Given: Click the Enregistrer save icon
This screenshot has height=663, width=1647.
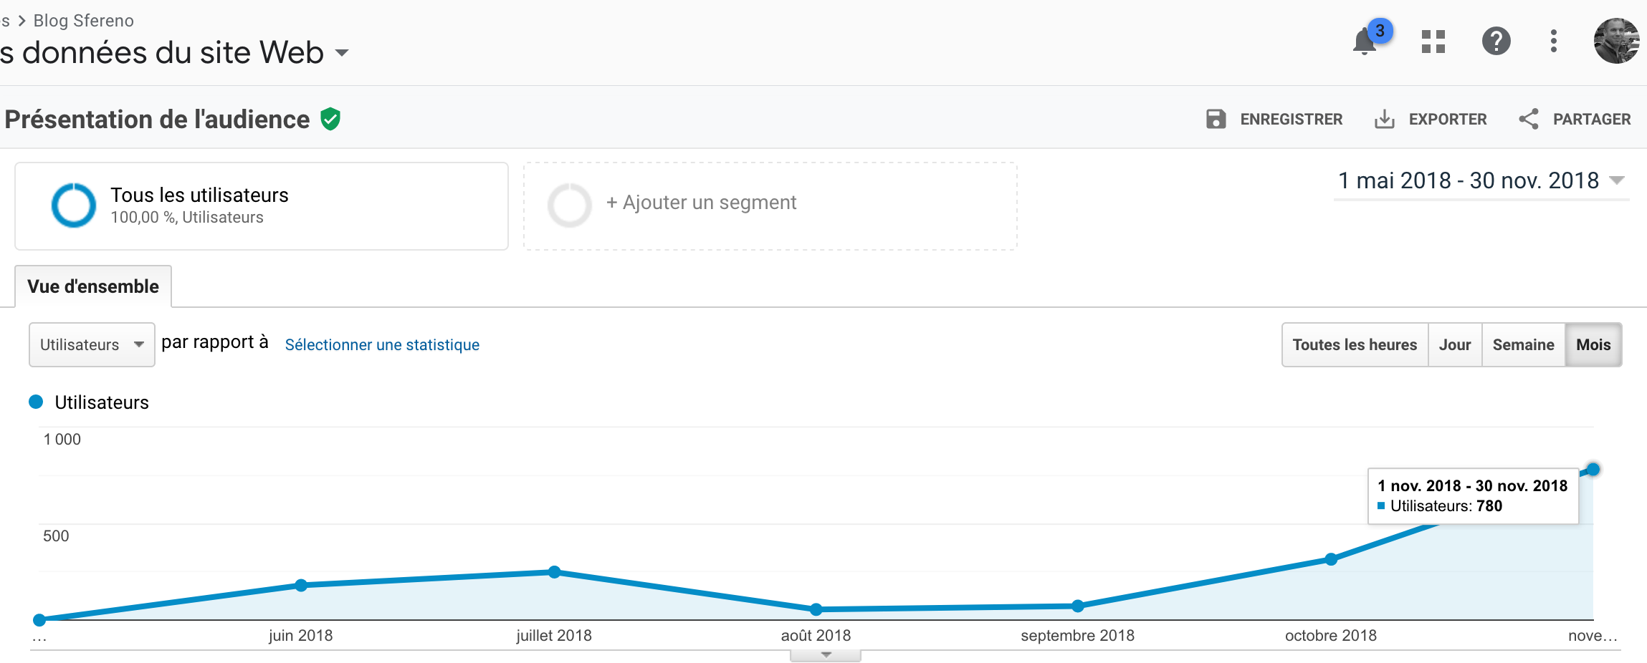Looking at the screenshot, I should [x=1216, y=119].
